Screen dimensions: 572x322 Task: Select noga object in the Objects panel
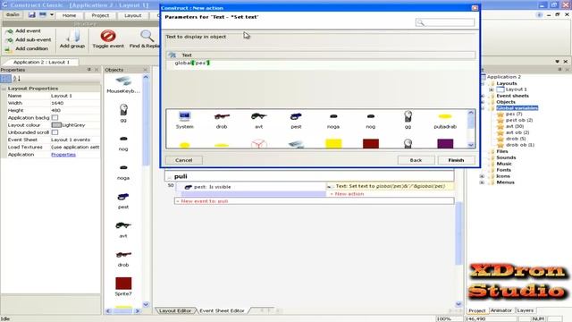(123, 173)
